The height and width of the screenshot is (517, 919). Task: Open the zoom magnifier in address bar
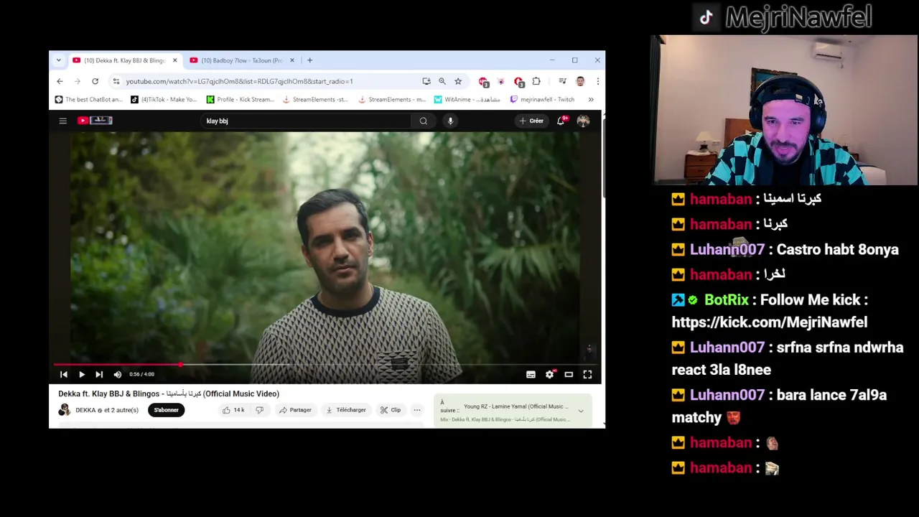click(442, 81)
